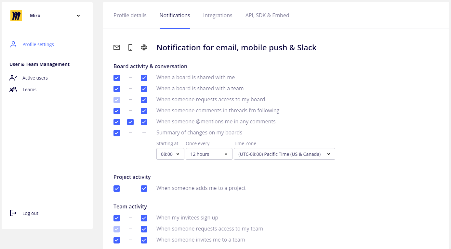Click the Active users icon
Viewport: 451px width, 249px height.
[13, 78]
